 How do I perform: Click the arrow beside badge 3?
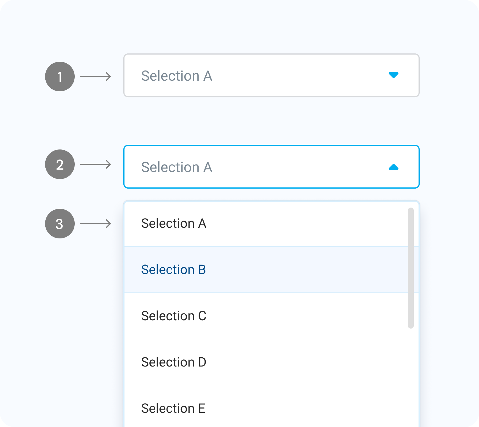point(95,224)
